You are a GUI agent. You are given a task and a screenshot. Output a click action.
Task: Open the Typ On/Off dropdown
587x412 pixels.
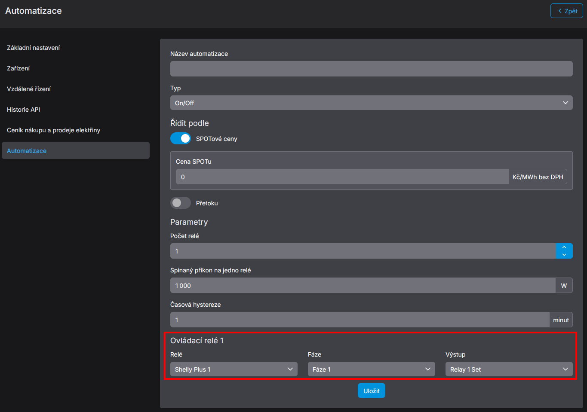point(371,103)
